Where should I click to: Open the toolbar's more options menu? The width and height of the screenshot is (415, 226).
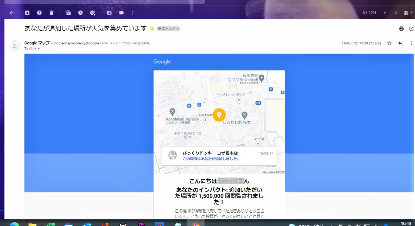132,13
